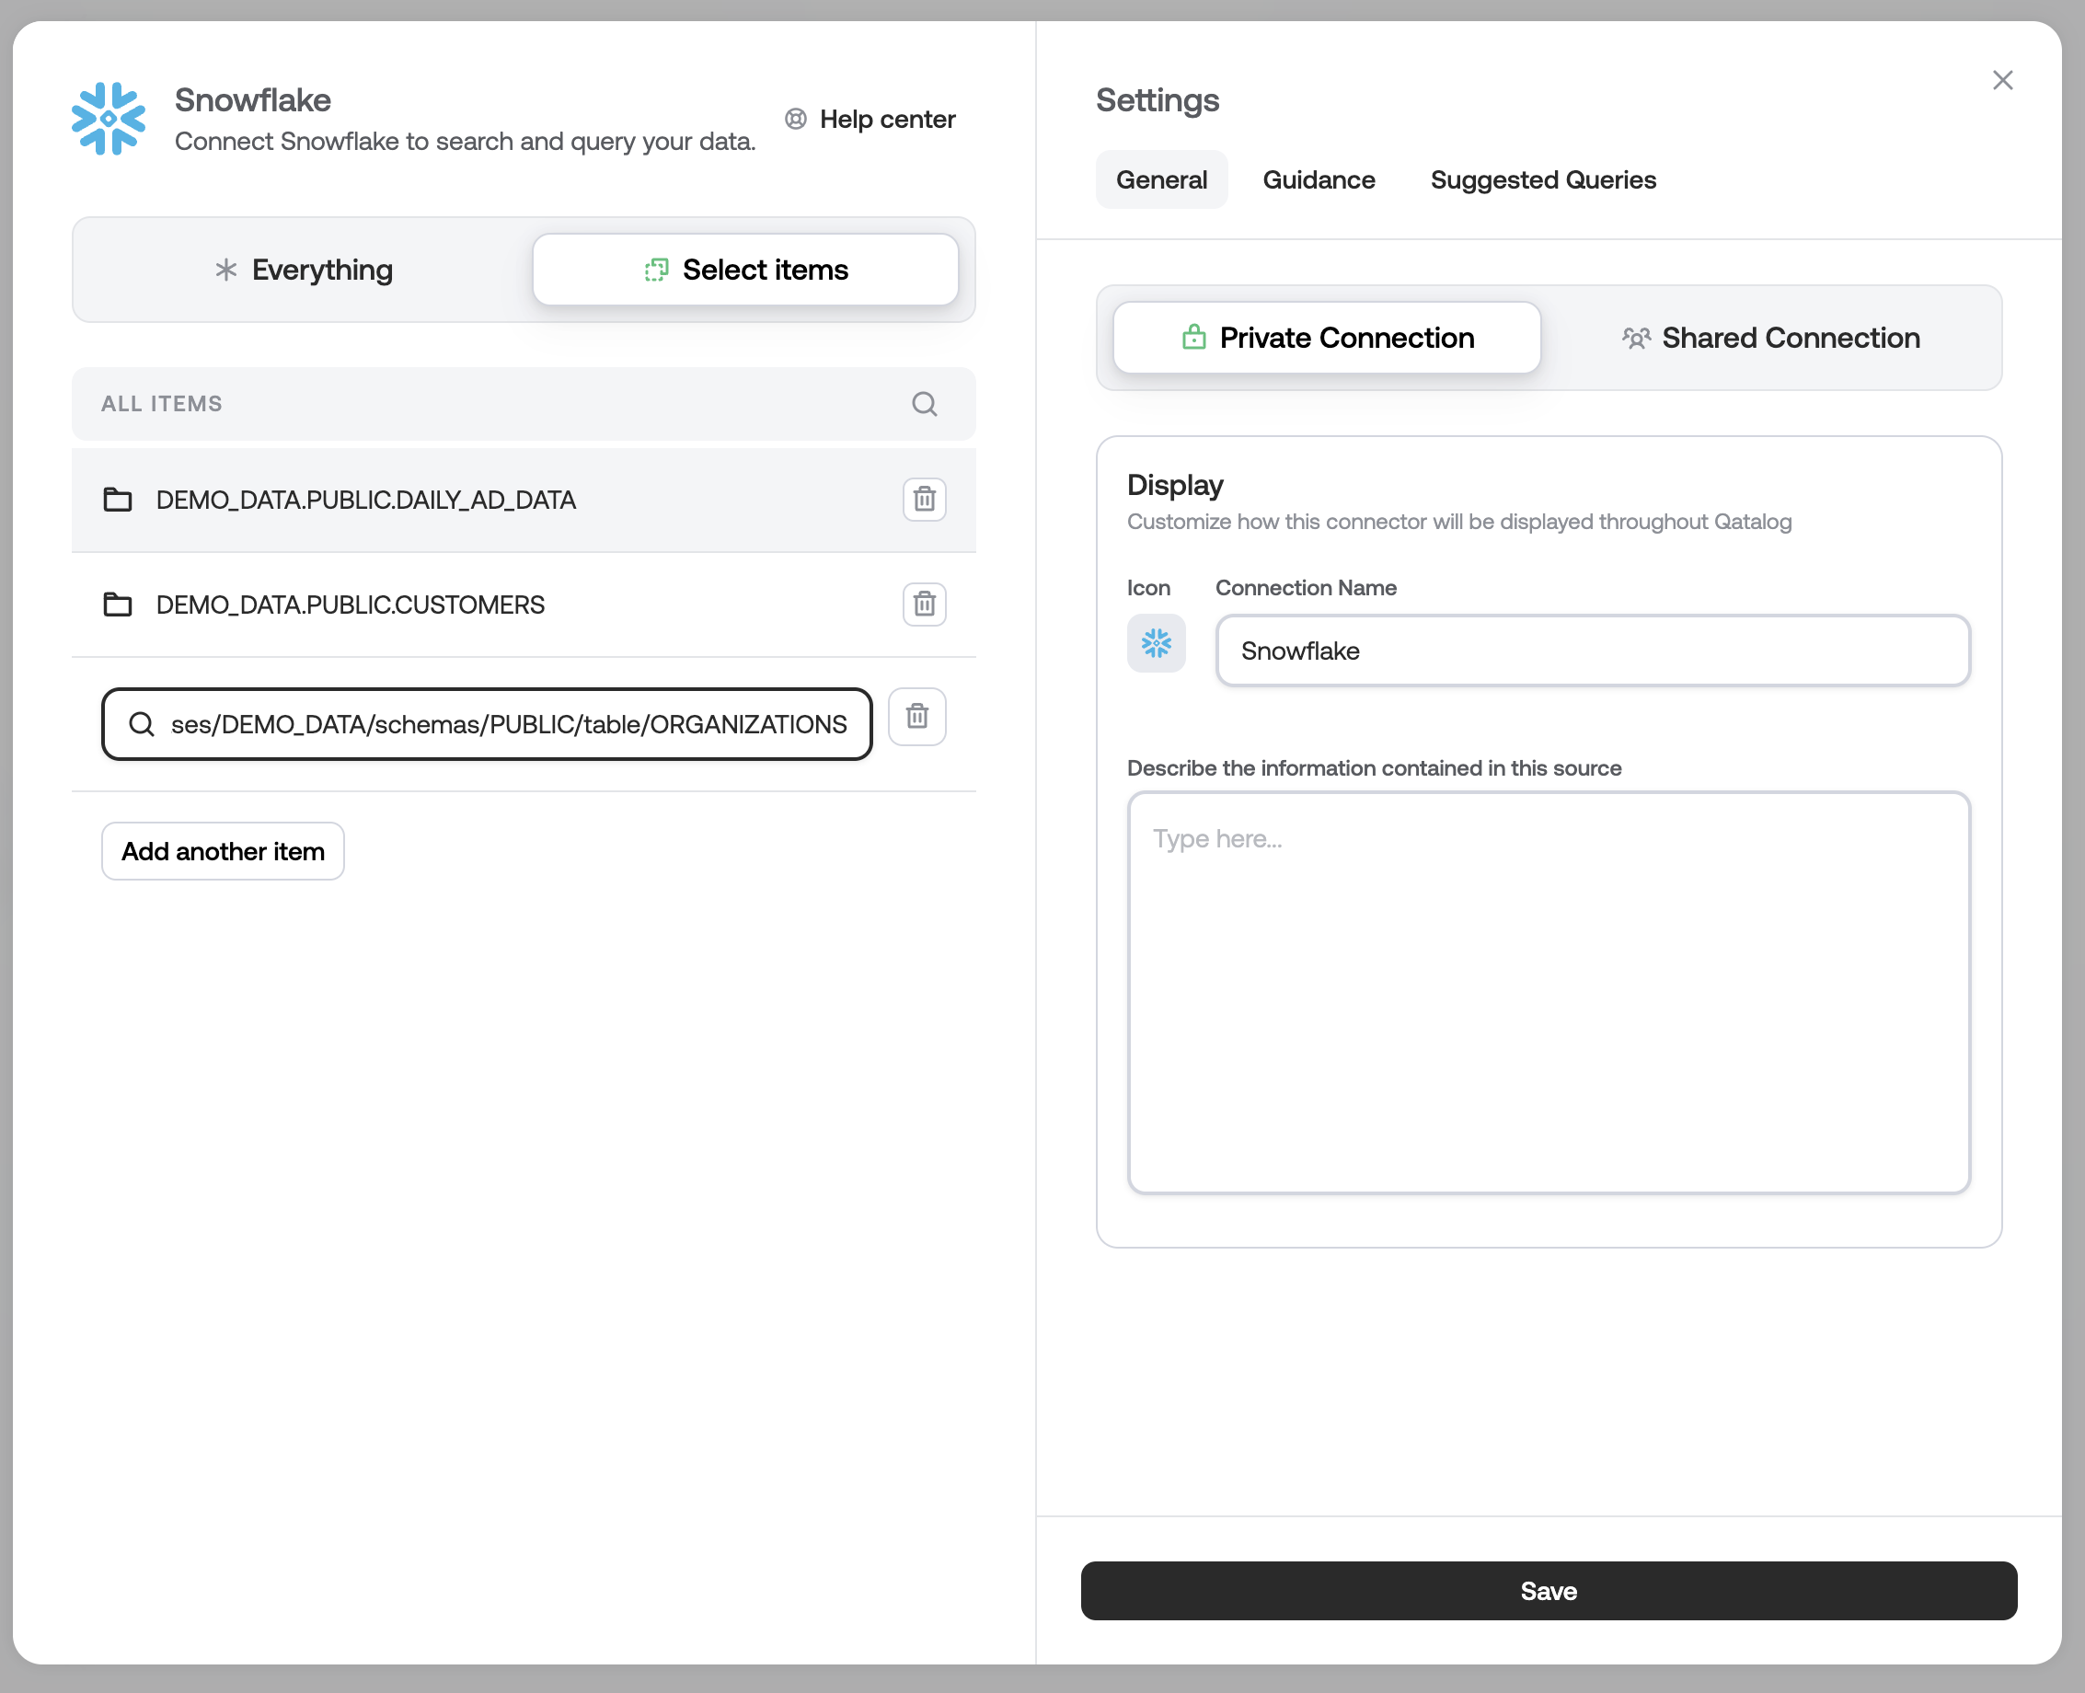Screen dimensions: 2085x1693
Task: Close the settings dialog
Action: (x=2003, y=80)
